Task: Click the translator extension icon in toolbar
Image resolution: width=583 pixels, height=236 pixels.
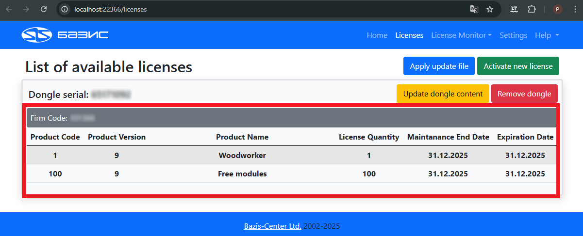Action: [x=515, y=9]
